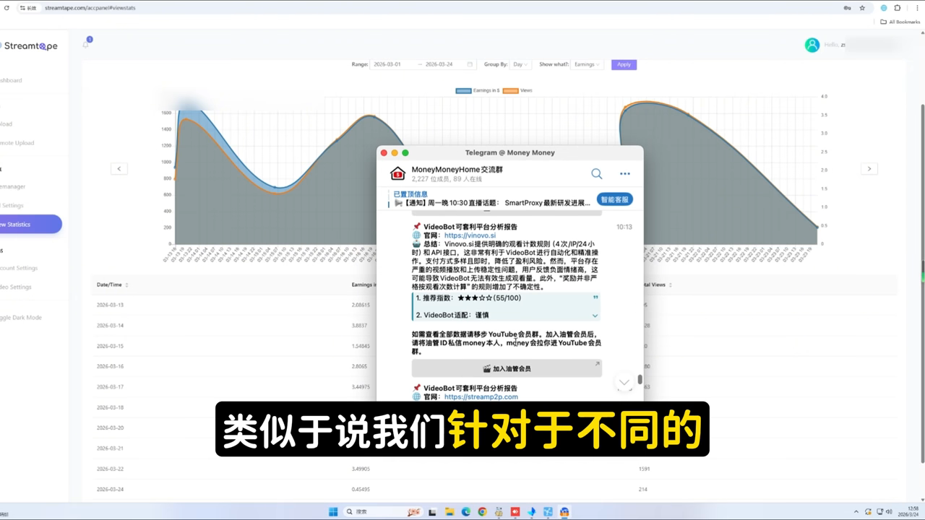Image resolution: width=925 pixels, height=520 pixels.
Task: Bookmark this page with the star
Action: coord(862,8)
